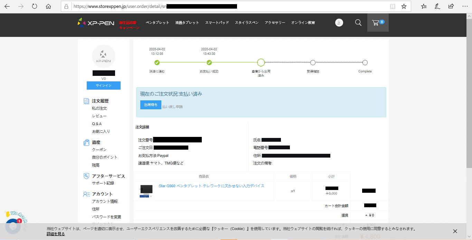Click the x1 quantity cell
Image resolution: width=472 pixels, height=240 pixels.
[x=293, y=191]
